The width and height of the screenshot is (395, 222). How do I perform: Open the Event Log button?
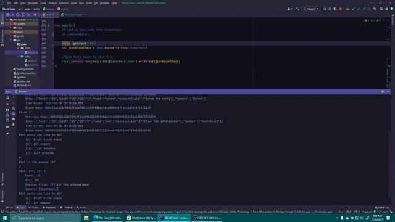click(382, 208)
